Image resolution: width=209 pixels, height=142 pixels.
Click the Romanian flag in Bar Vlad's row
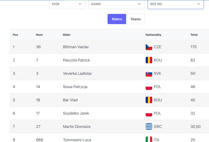[x=149, y=100]
